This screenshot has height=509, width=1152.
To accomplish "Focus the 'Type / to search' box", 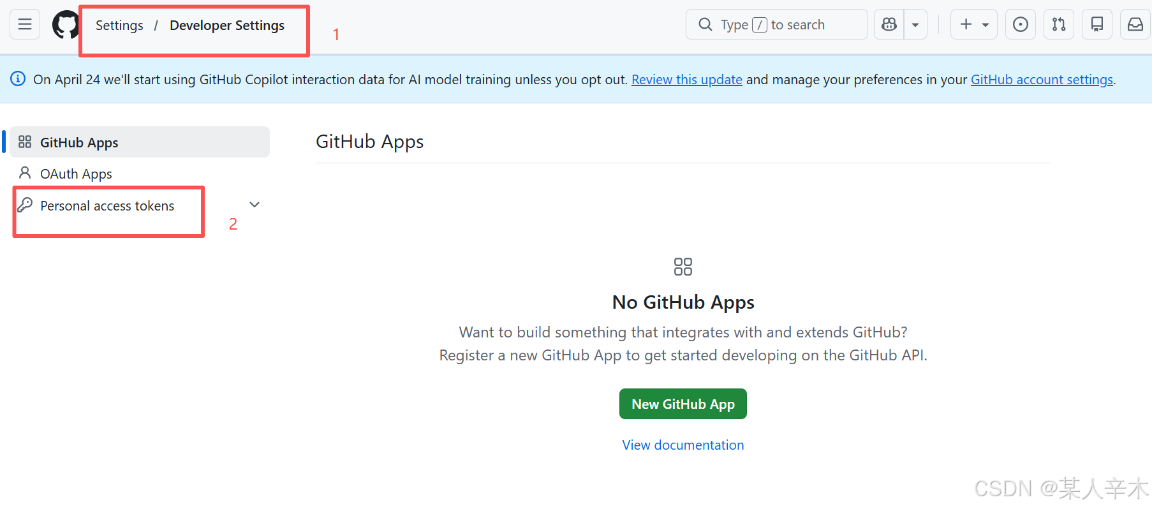I will [776, 24].
